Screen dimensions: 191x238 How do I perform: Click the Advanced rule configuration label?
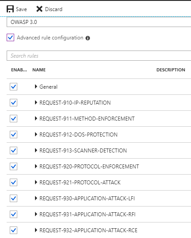(x=50, y=38)
